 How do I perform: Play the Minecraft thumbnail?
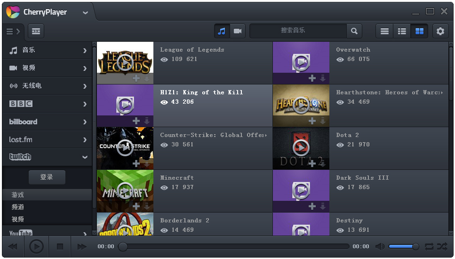(125, 190)
